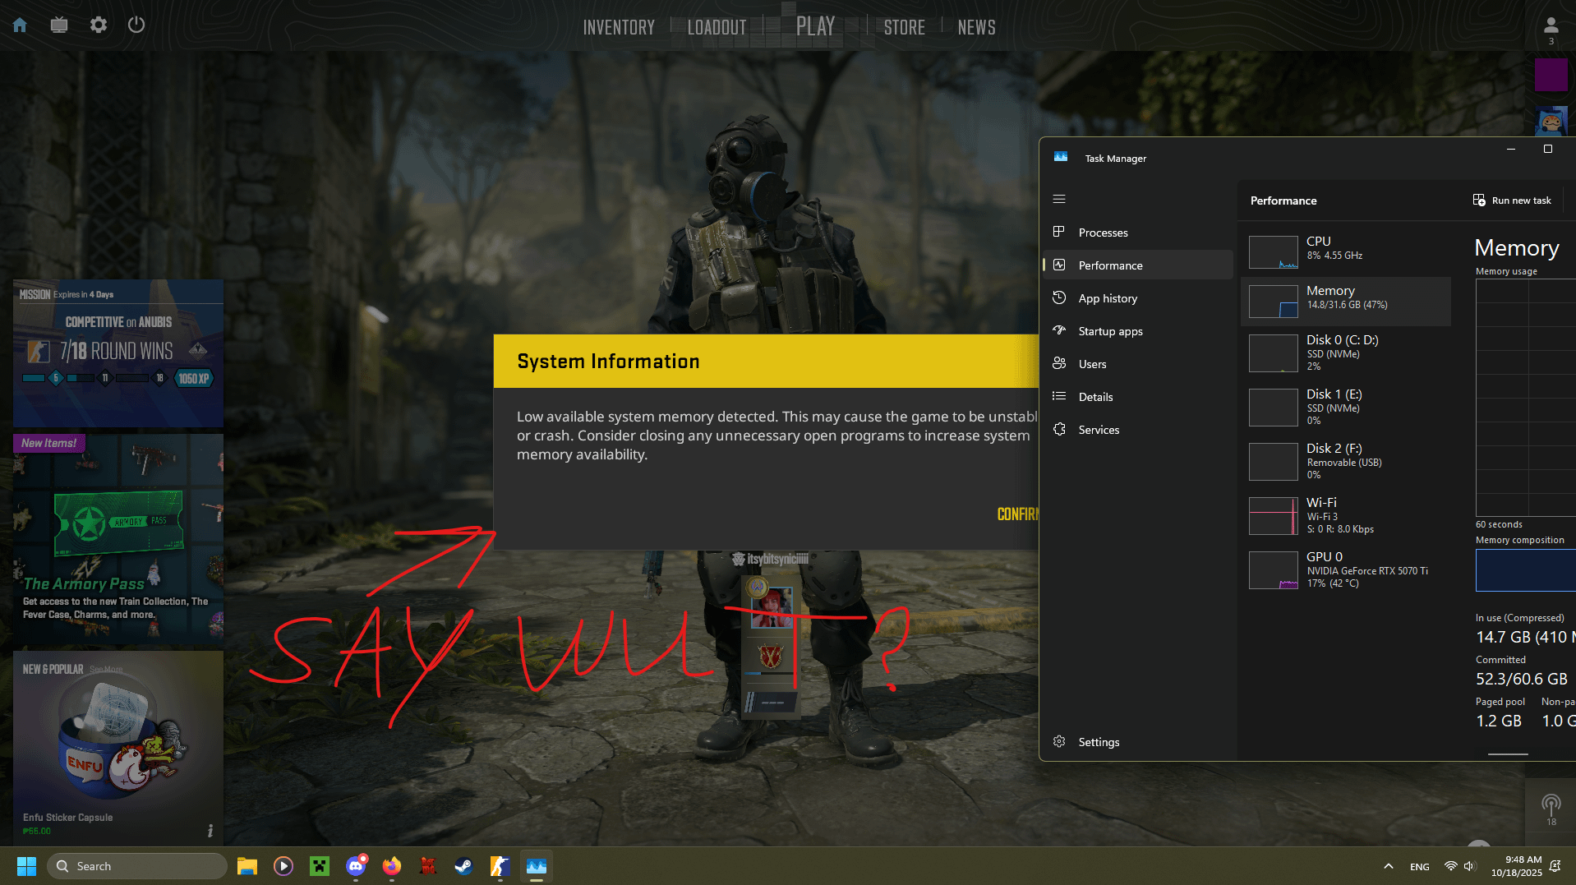1576x885 pixels.
Task: Click the New Items! banner label
Action: click(48, 443)
